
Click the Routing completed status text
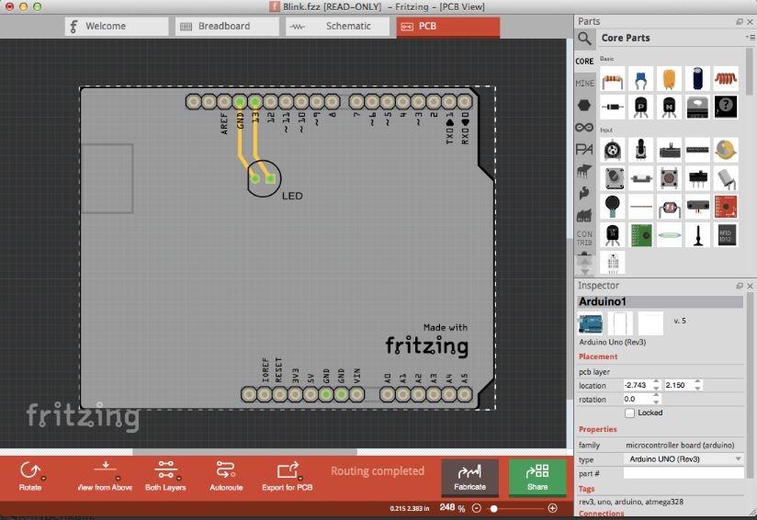pyautogui.click(x=378, y=470)
